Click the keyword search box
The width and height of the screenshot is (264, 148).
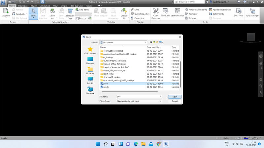coord(189,2)
